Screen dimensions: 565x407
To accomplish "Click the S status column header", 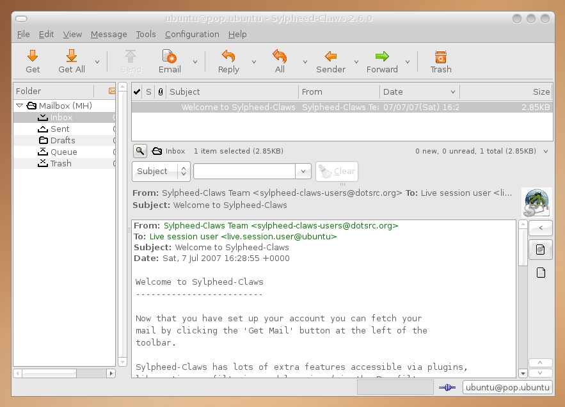I will 149,92.
